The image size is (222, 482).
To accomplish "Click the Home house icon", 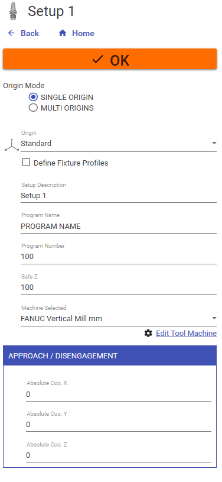I will pos(63,33).
